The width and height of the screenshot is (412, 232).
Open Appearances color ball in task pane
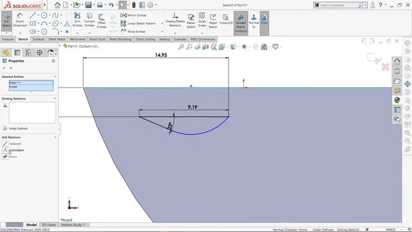pos(397,101)
